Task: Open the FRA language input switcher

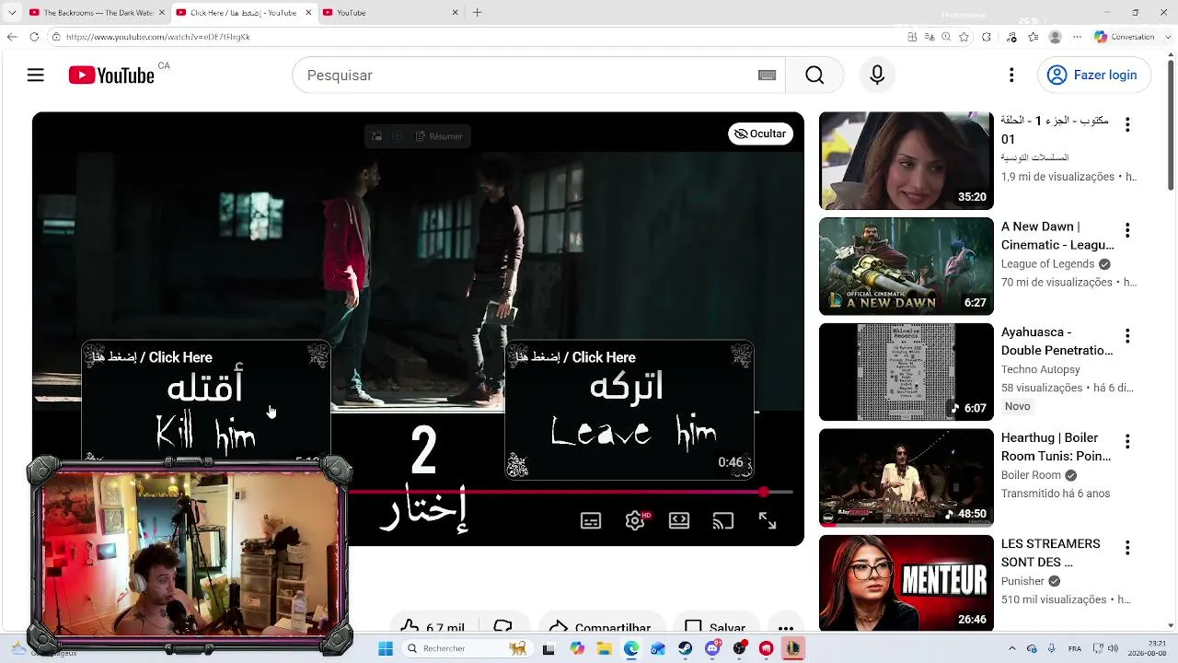Action: tap(1075, 648)
